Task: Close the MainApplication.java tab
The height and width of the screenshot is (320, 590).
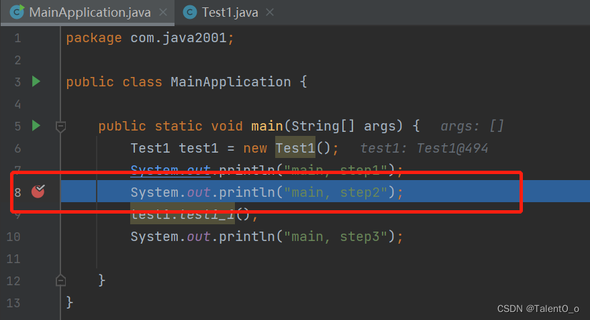Action: pyautogui.click(x=163, y=12)
